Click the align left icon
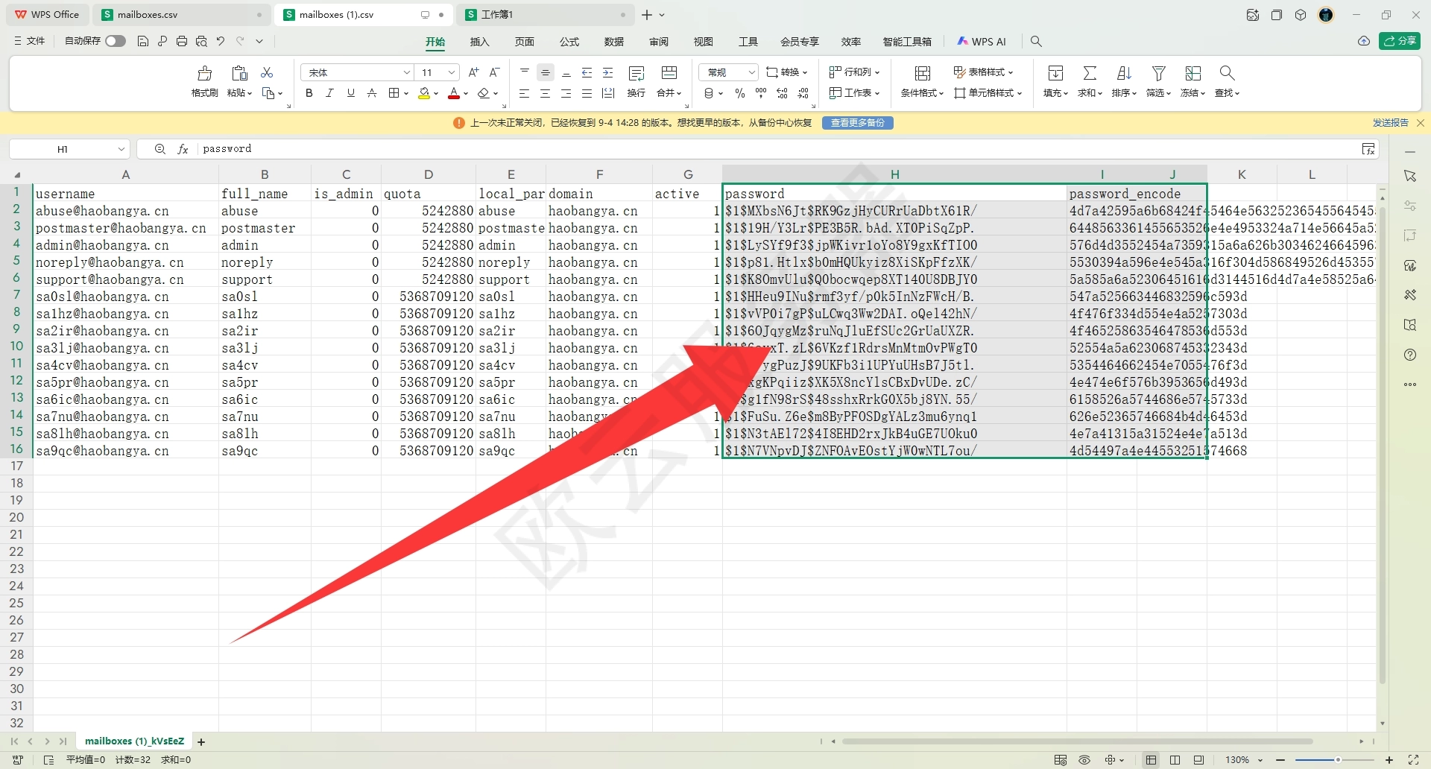 pyautogui.click(x=524, y=93)
